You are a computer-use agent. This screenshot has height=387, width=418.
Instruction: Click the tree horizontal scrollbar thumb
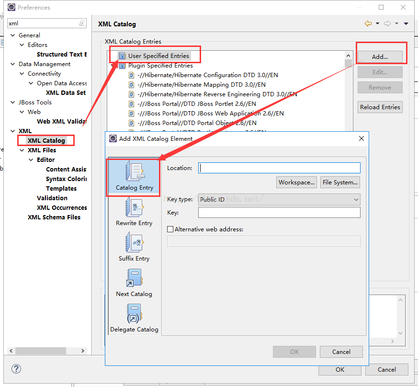coord(41,351)
